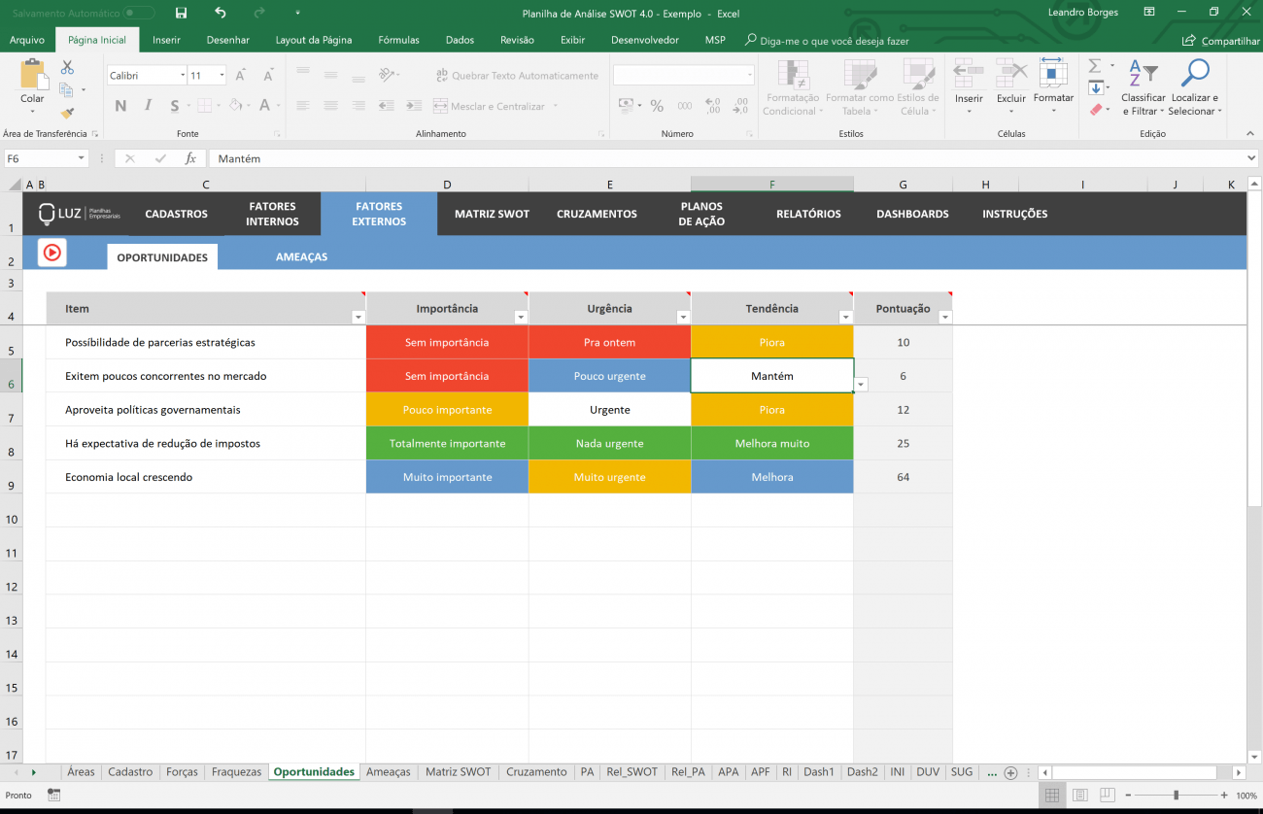Click the LUZ logo
The width and height of the screenshot is (1263, 814).
tap(79, 214)
